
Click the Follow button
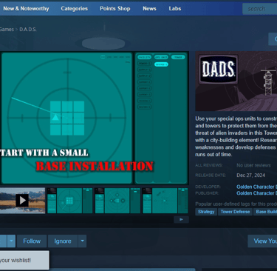click(x=32, y=241)
